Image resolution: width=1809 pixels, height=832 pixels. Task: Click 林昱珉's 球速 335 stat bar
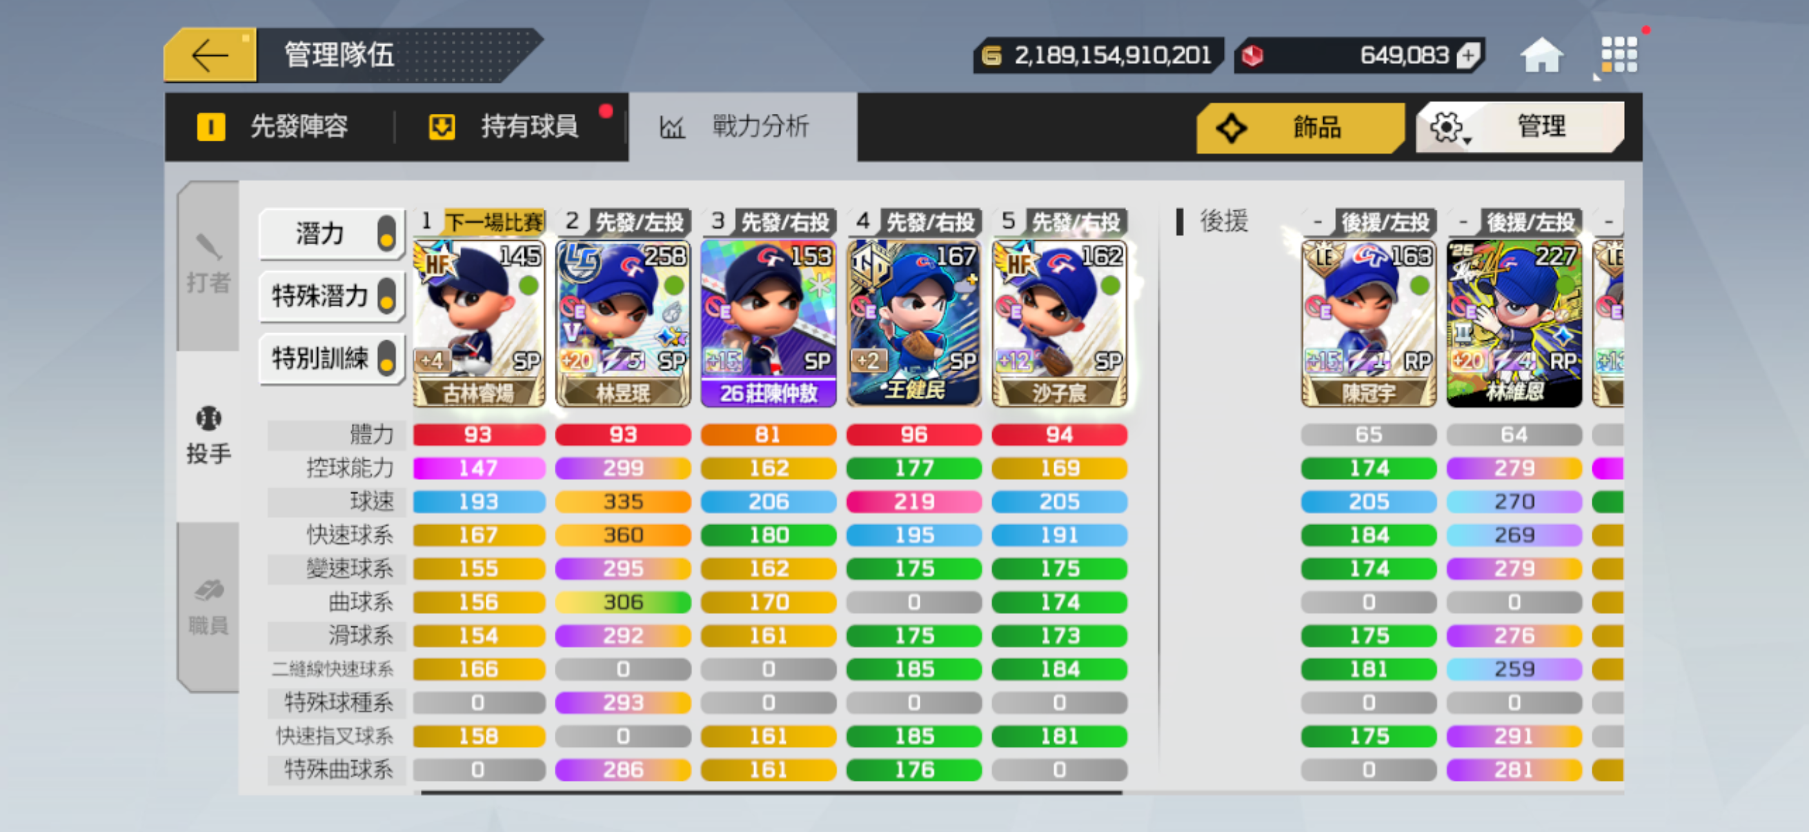623,502
